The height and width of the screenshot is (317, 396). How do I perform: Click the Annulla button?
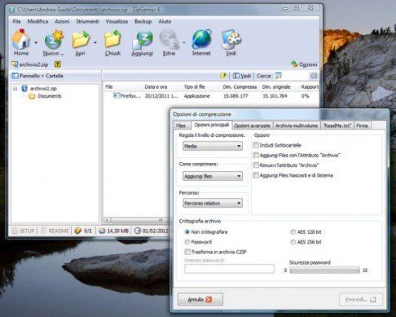point(200,299)
